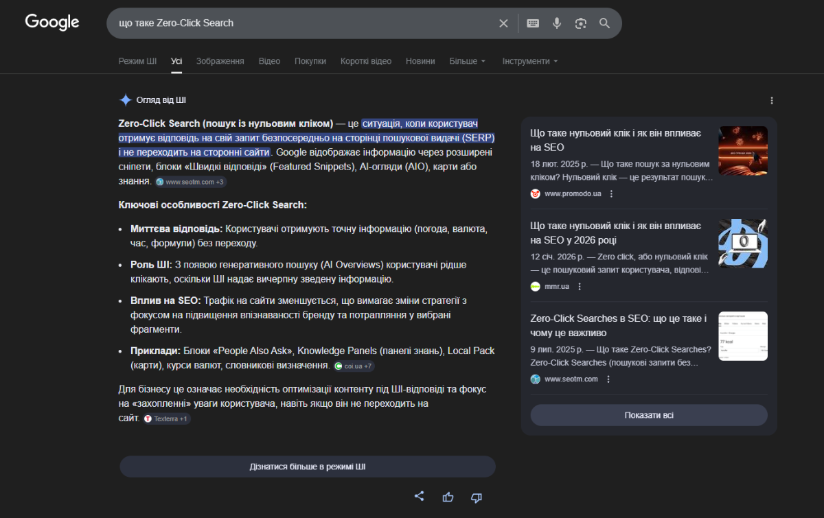Open the Zero-Click Searches в SEO result

[616, 325]
